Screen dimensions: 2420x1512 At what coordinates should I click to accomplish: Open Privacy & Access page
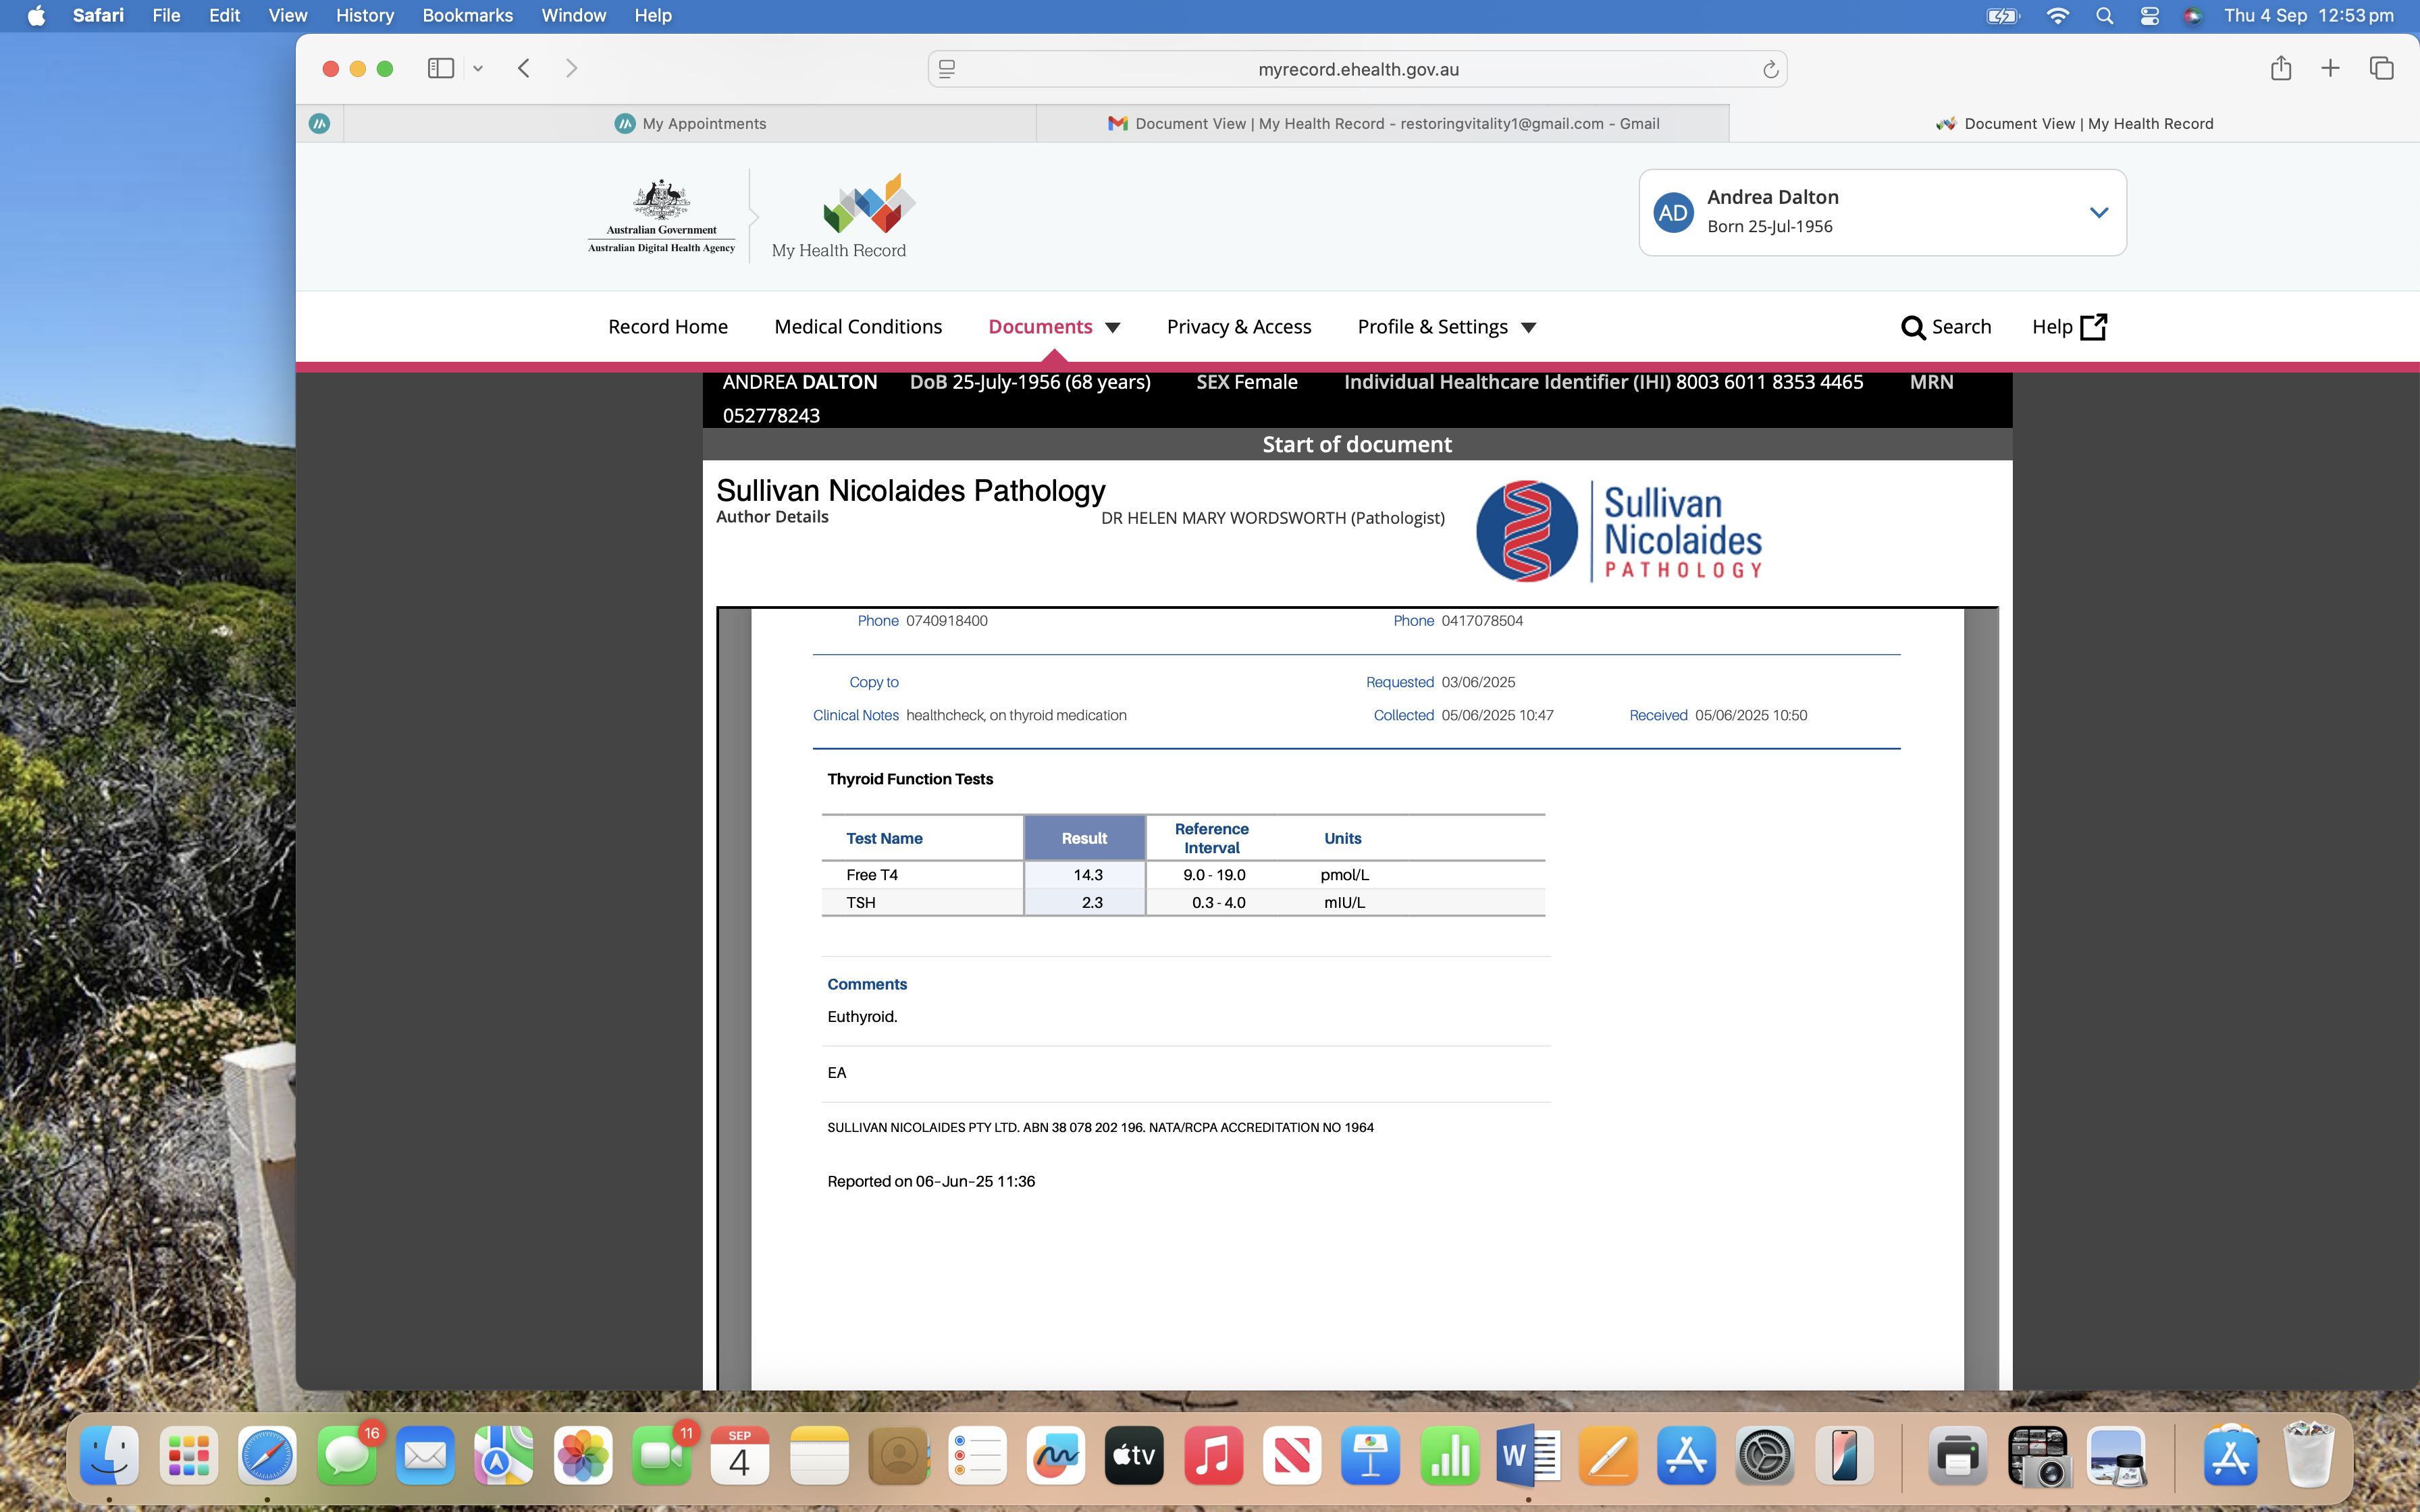[x=1238, y=327]
